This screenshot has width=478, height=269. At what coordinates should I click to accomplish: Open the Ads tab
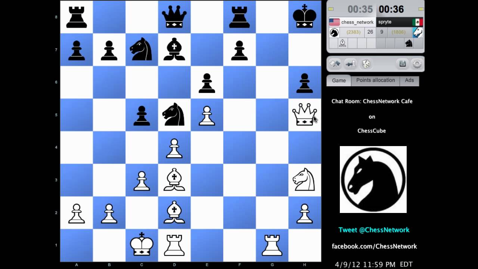(409, 81)
